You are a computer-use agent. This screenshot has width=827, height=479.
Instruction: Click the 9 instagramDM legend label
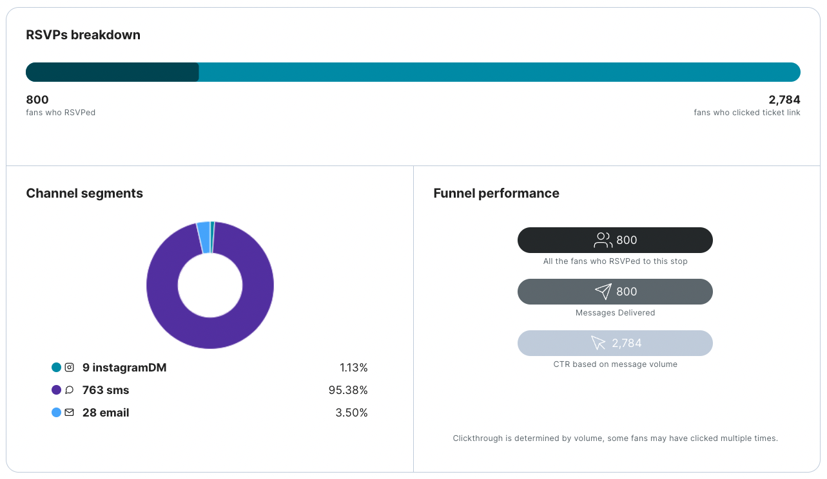click(x=124, y=368)
